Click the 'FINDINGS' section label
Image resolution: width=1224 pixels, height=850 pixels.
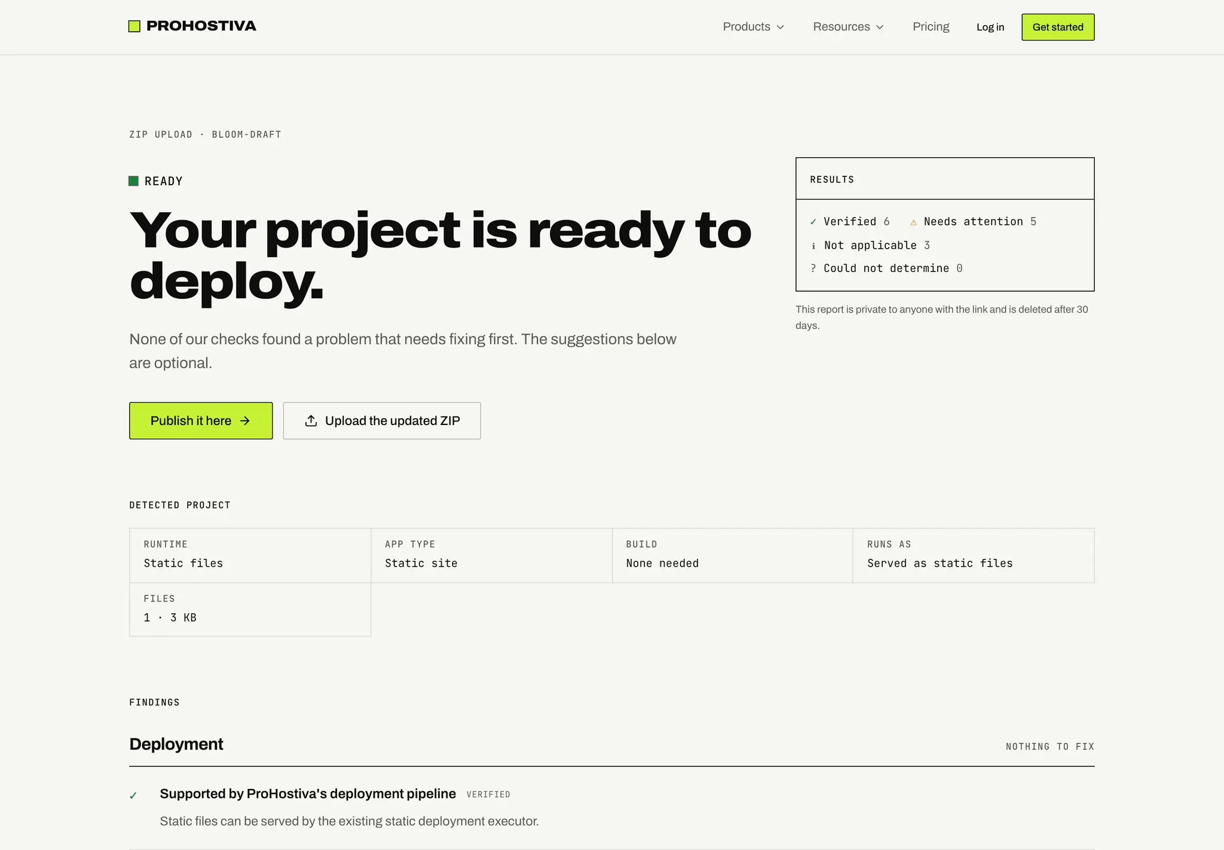(154, 702)
